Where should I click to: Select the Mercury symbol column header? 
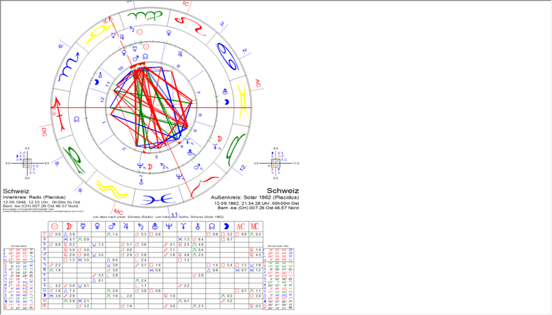click(x=84, y=226)
